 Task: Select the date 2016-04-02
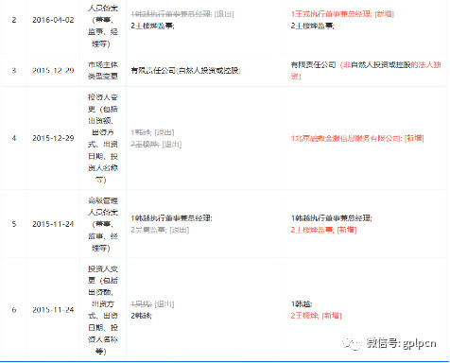click(x=53, y=20)
